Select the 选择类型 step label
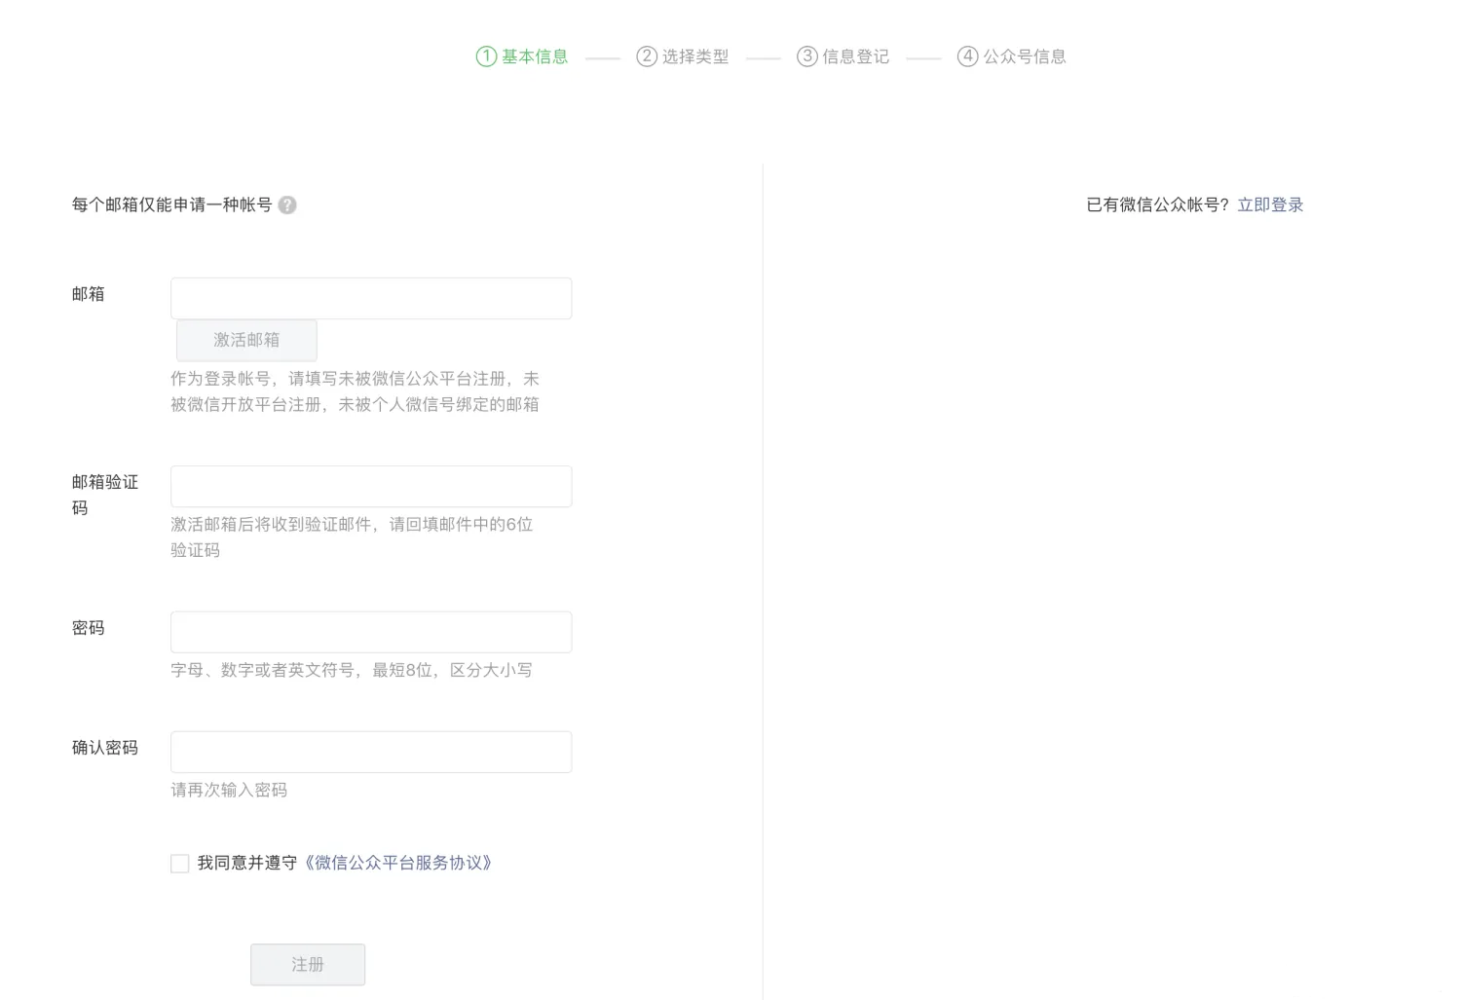Image resolution: width=1461 pixels, height=1000 pixels. coord(695,56)
